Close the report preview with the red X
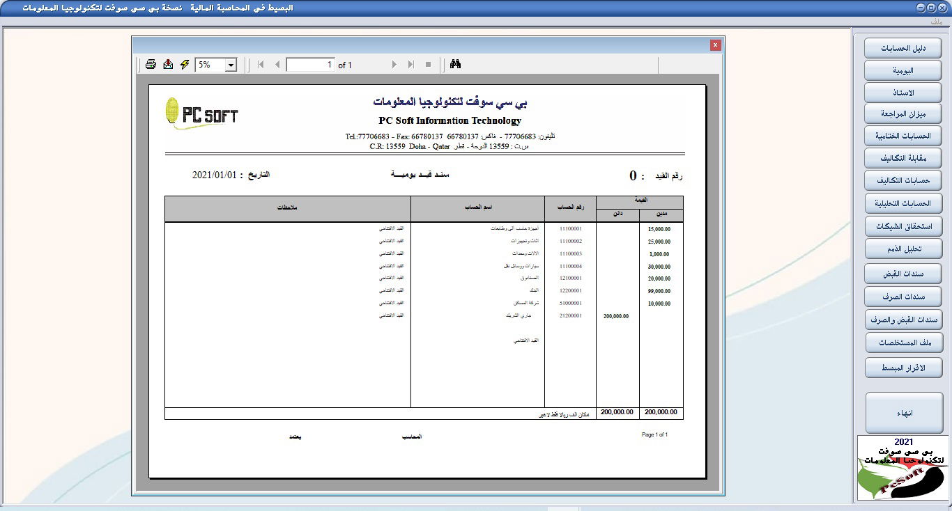Screen dimensions: 952x511 pyautogui.click(x=715, y=44)
